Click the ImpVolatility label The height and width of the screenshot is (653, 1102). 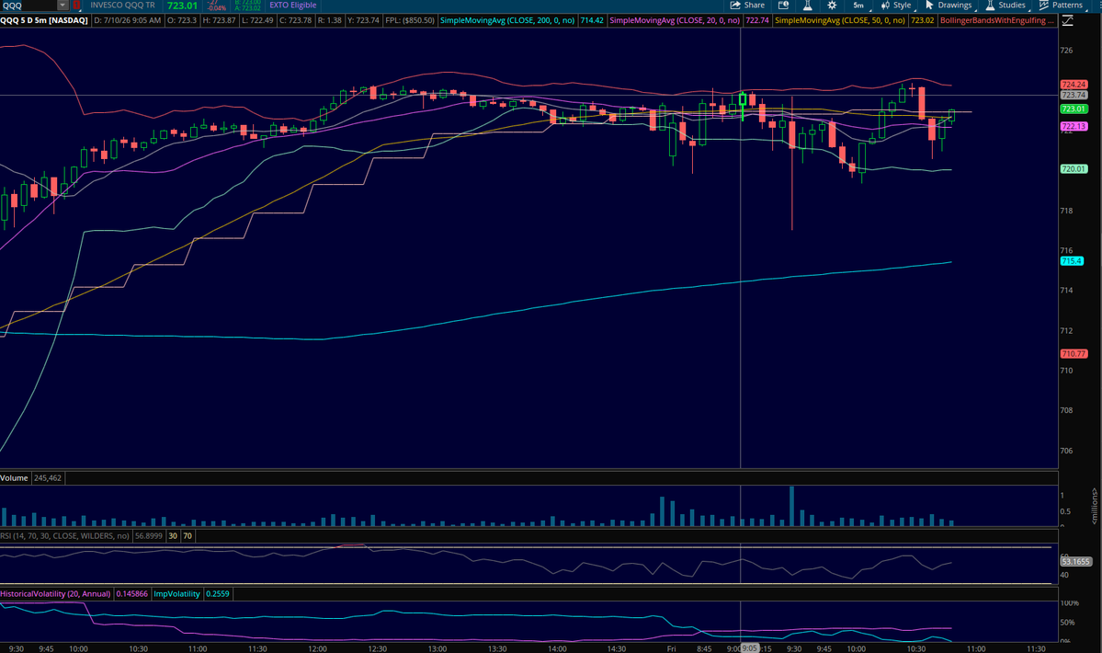(x=177, y=594)
